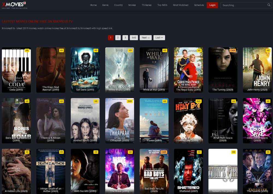Open Intrigo: Death of an Author poster
This screenshot has height=194, width=273.
click(x=51, y=171)
